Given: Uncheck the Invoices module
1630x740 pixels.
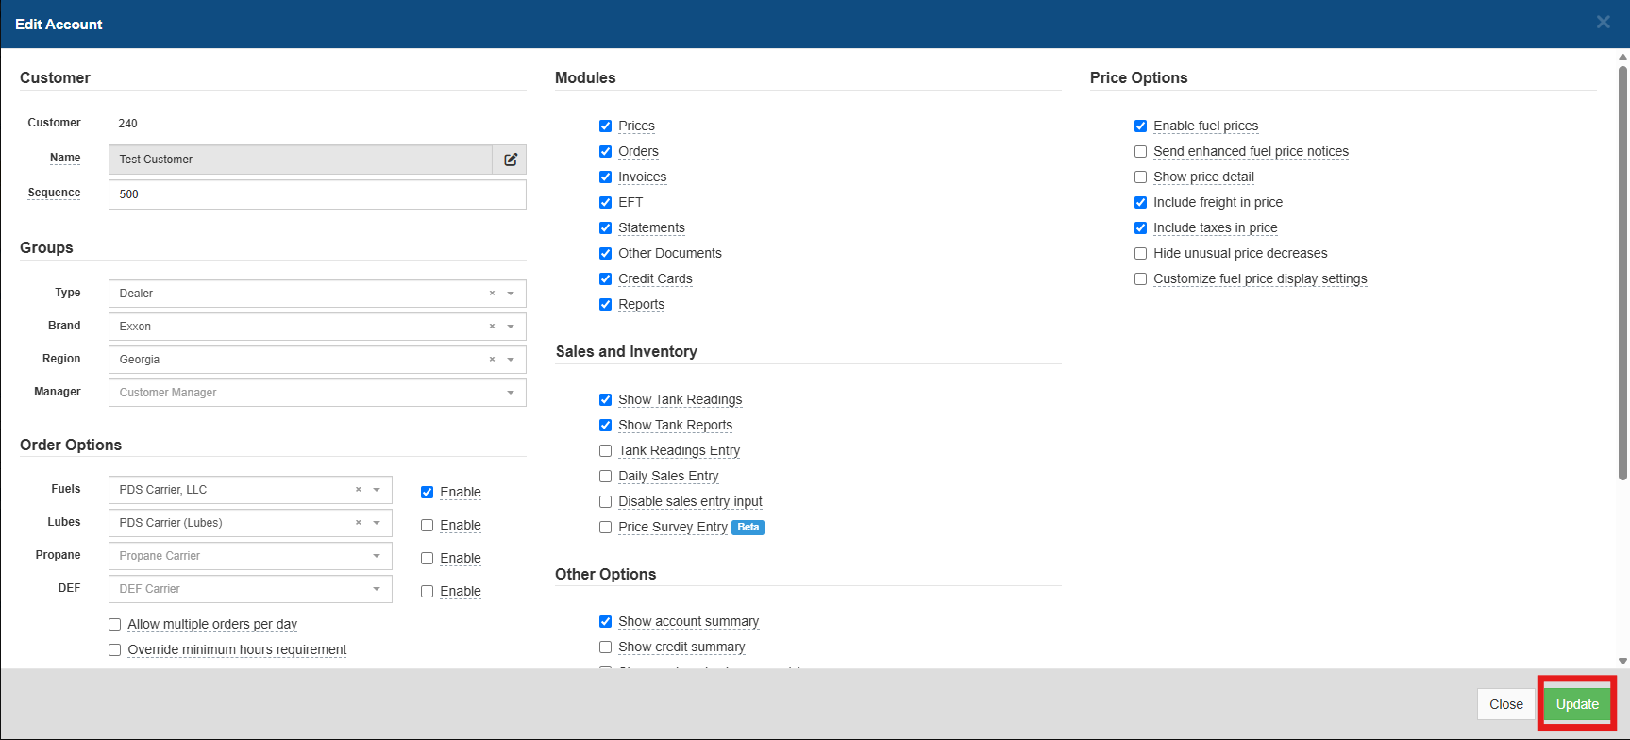Looking at the screenshot, I should [x=605, y=177].
